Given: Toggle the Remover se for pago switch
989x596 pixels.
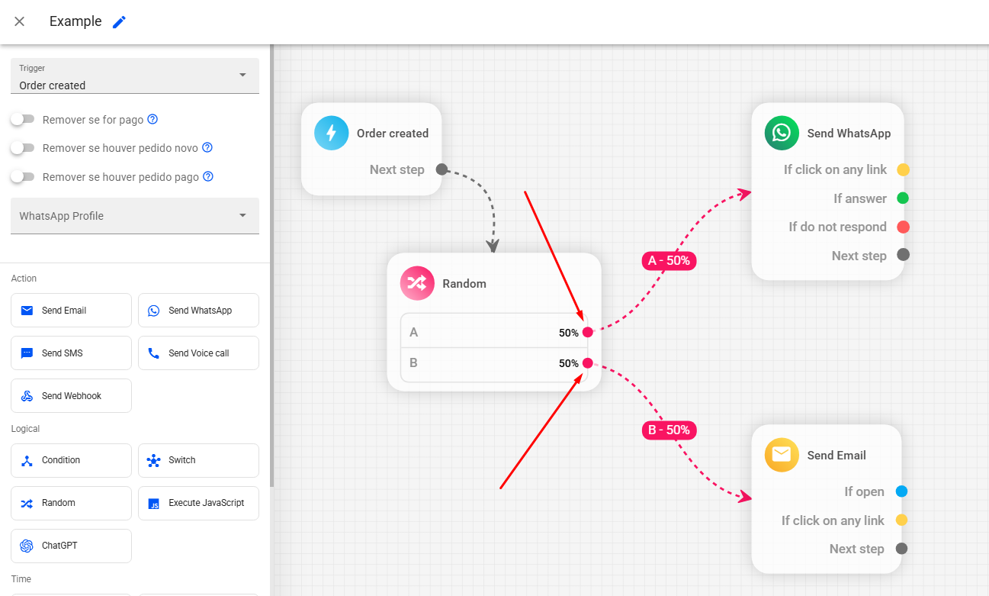Looking at the screenshot, I should pyautogui.click(x=23, y=119).
